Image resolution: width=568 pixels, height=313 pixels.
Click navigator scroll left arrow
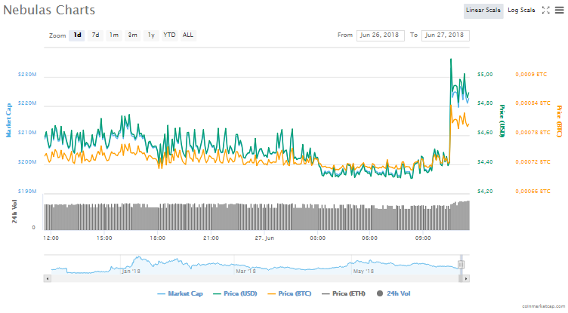48,278
